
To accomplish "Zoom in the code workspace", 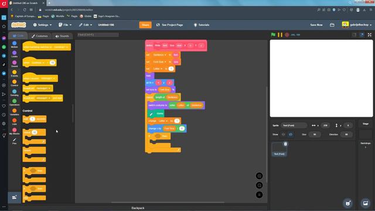I will tap(259, 176).
